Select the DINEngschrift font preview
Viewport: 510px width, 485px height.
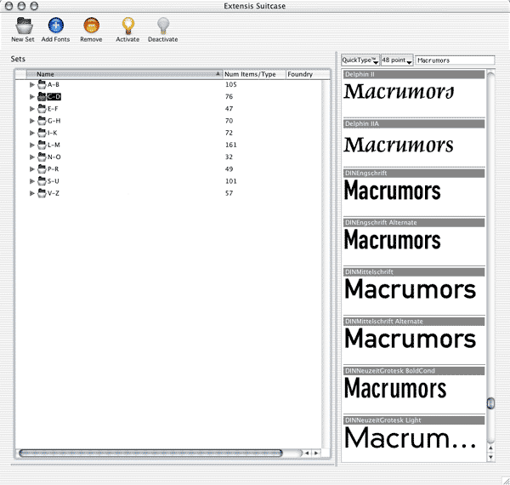click(414, 191)
